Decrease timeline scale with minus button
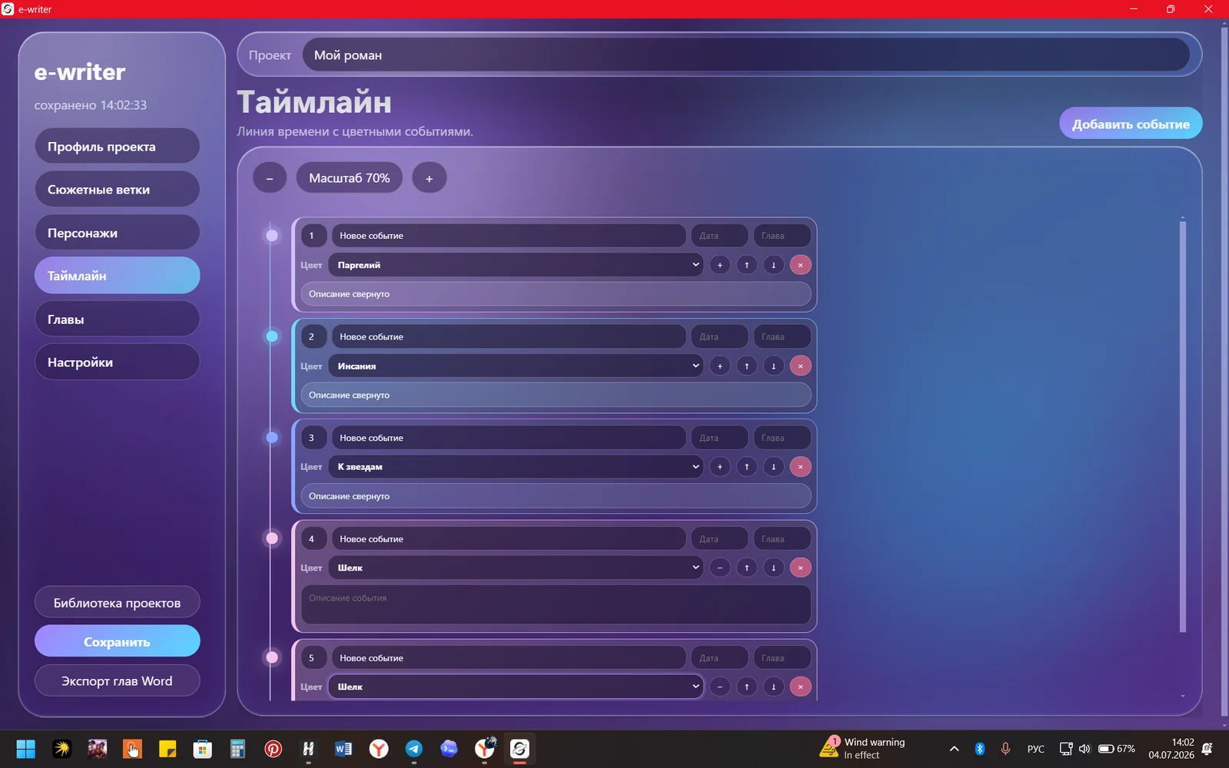 (270, 178)
